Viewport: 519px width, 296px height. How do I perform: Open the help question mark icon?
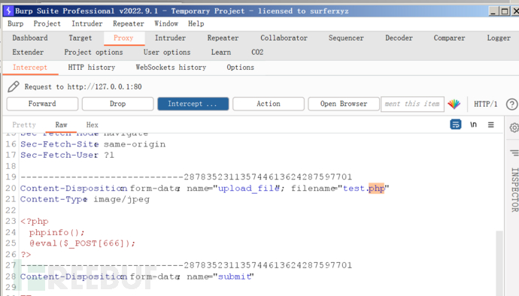[511, 104]
